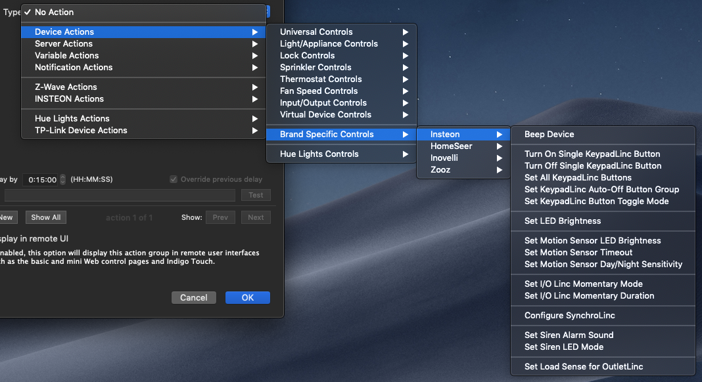
Task: Choose Set Siren LED Mode
Action: click(603, 347)
